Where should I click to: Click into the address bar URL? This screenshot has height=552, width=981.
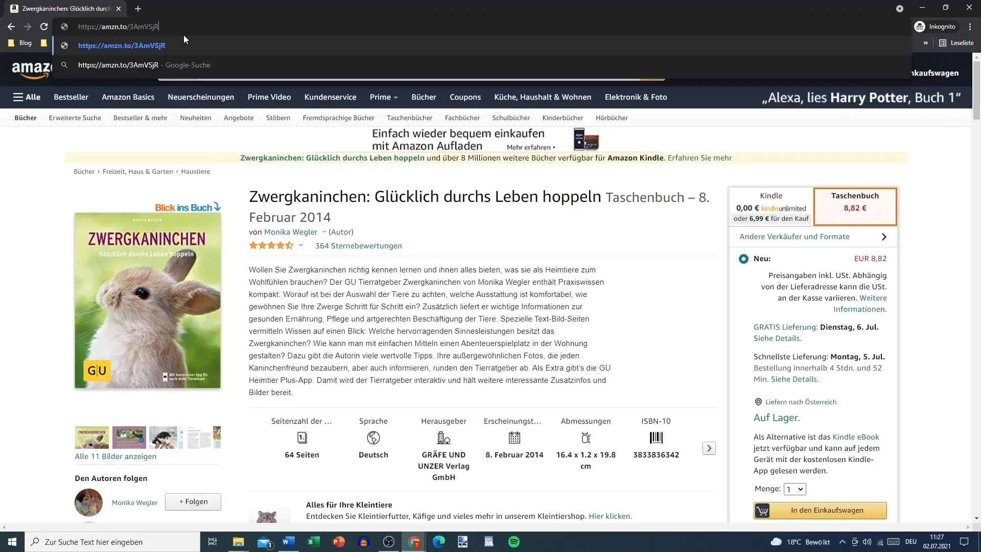pos(118,27)
